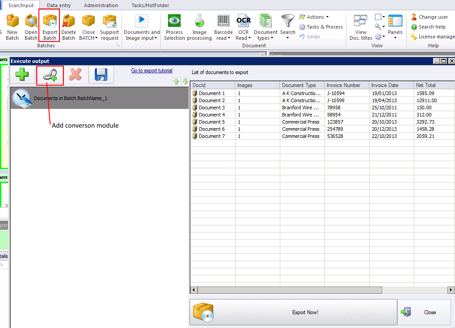Click the Export Batch icon
Screen dimensions: 455x328
click(50, 26)
